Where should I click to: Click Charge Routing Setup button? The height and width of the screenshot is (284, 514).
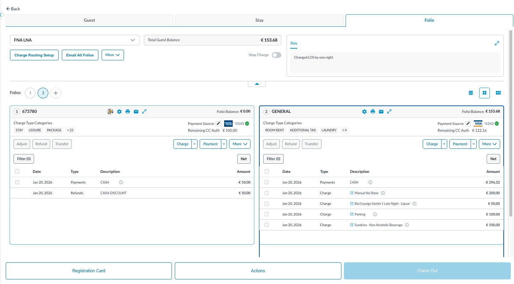click(34, 55)
